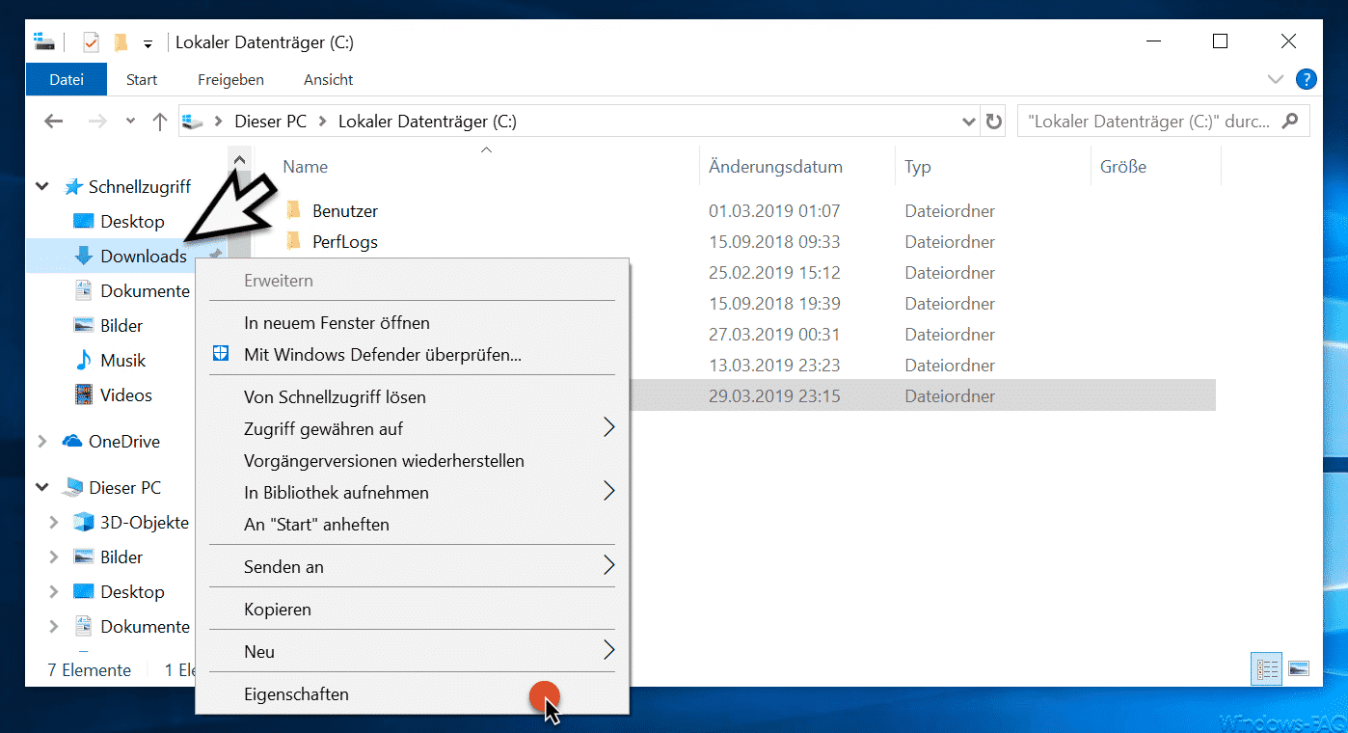The width and height of the screenshot is (1348, 733).
Task: Open the Datei tab
Action: [x=67, y=79]
